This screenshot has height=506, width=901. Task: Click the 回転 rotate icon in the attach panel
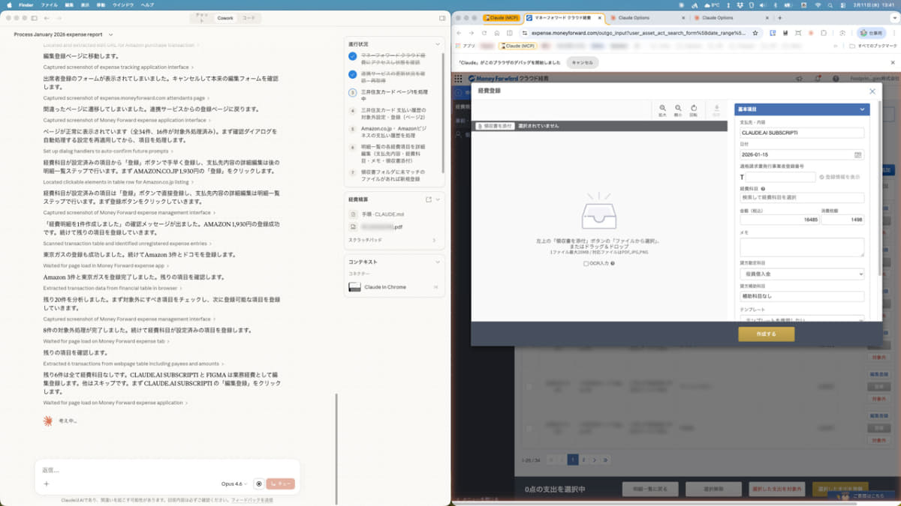695,108
